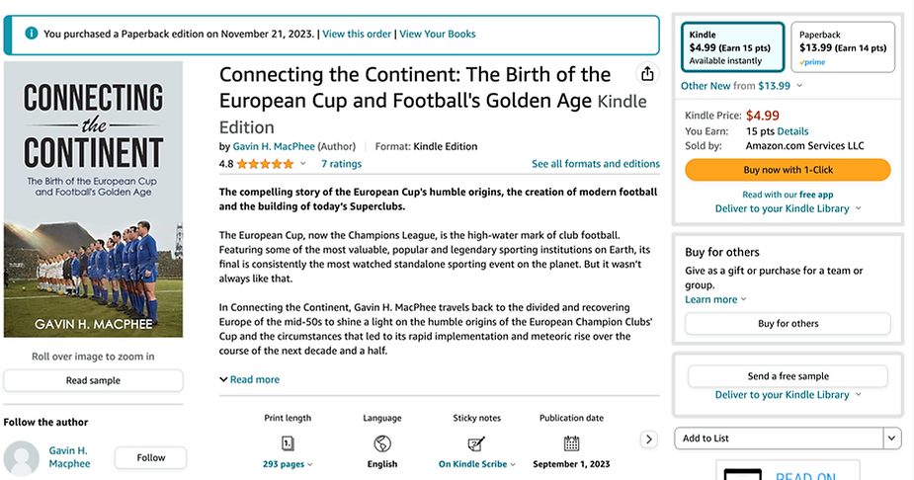Image resolution: width=914 pixels, height=480 pixels.
Task: Click the book cover image
Action: tap(94, 200)
